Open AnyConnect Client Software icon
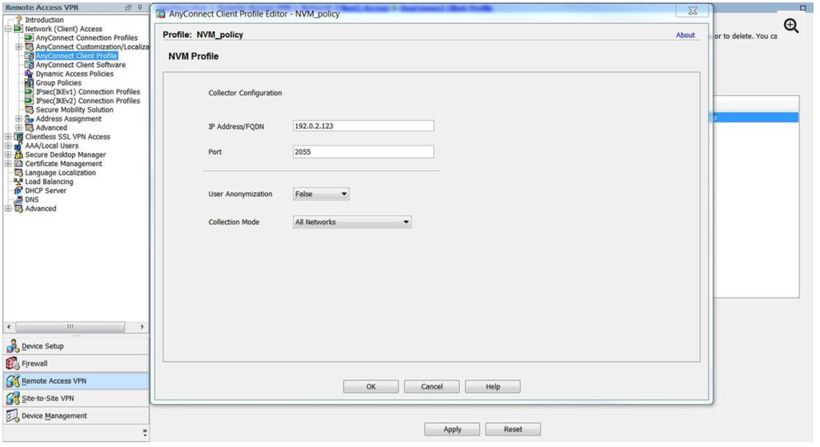820x447 pixels. (30, 65)
